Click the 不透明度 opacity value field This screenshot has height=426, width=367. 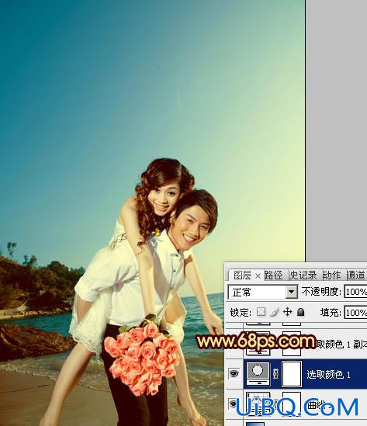(355, 292)
